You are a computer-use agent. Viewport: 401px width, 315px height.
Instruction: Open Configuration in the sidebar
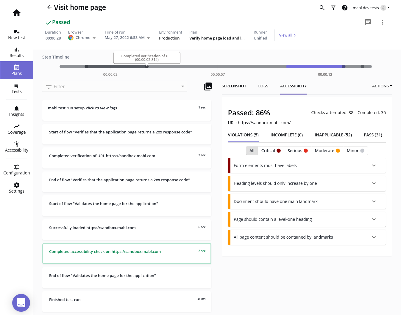17,170
